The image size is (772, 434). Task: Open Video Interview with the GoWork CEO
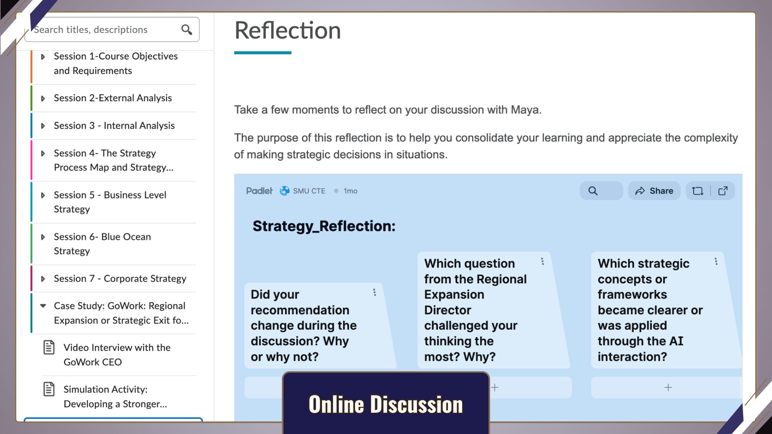point(117,355)
